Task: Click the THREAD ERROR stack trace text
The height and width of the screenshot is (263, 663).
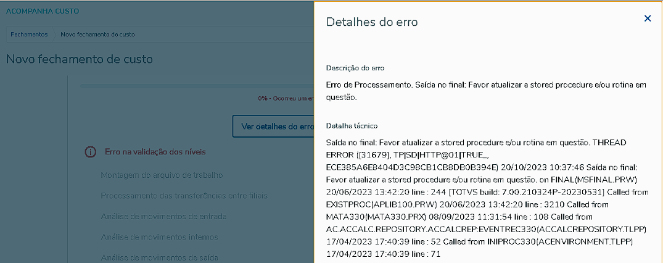Action: pyautogui.click(x=487, y=198)
